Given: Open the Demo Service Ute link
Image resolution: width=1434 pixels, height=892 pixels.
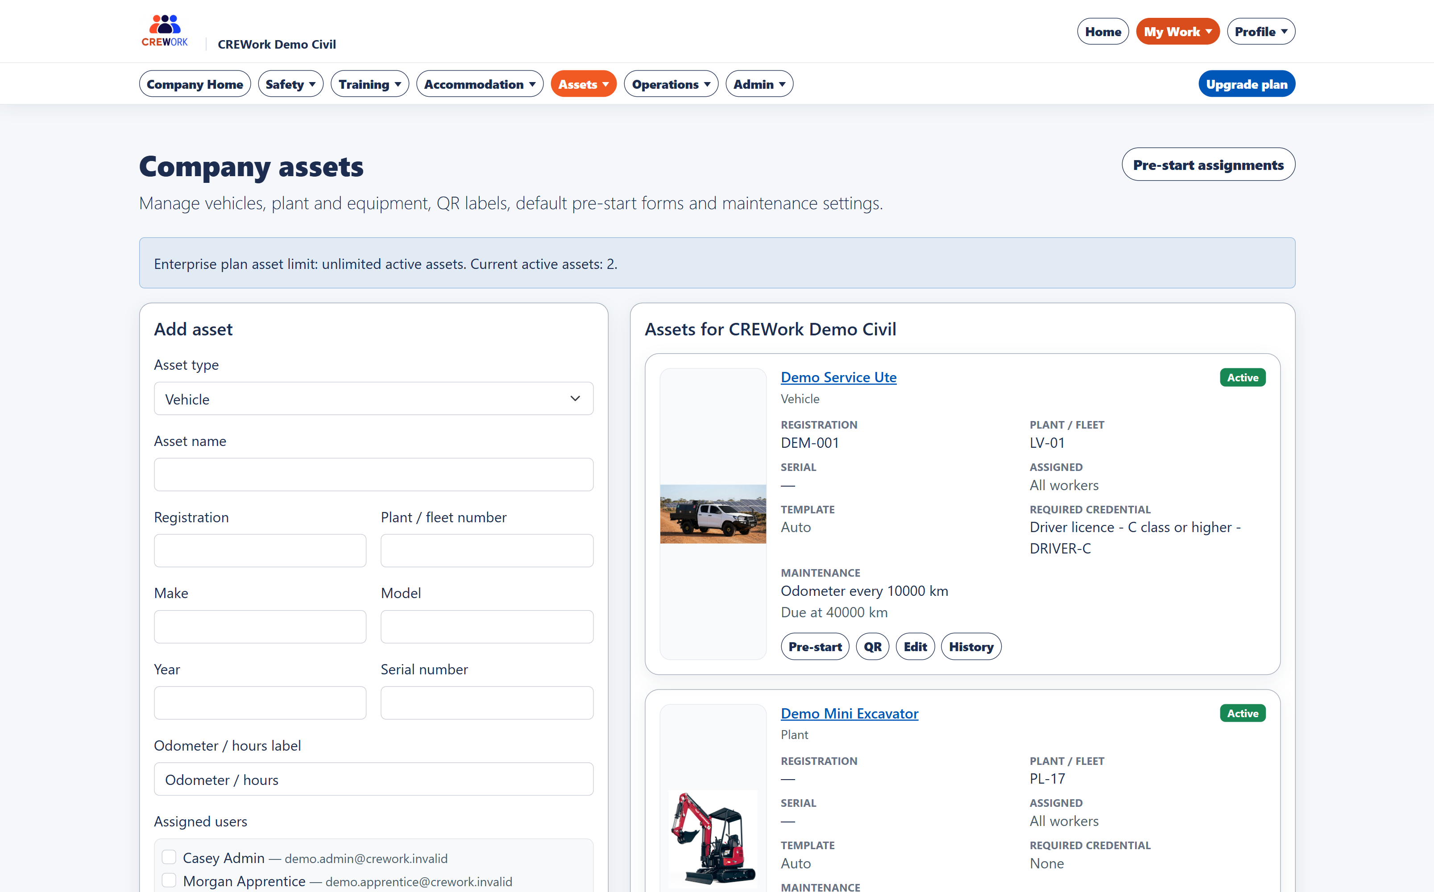Looking at the screenshot, I should tap(838, 377).
